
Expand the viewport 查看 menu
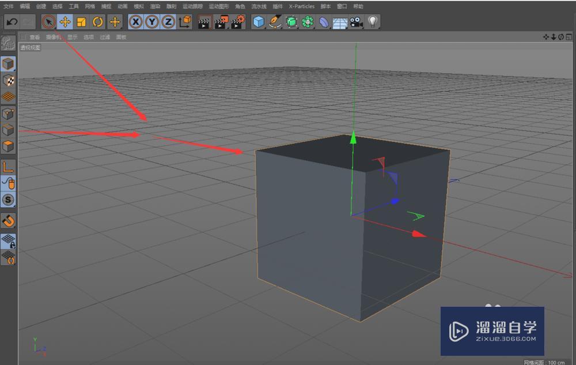tap(35, 37)
